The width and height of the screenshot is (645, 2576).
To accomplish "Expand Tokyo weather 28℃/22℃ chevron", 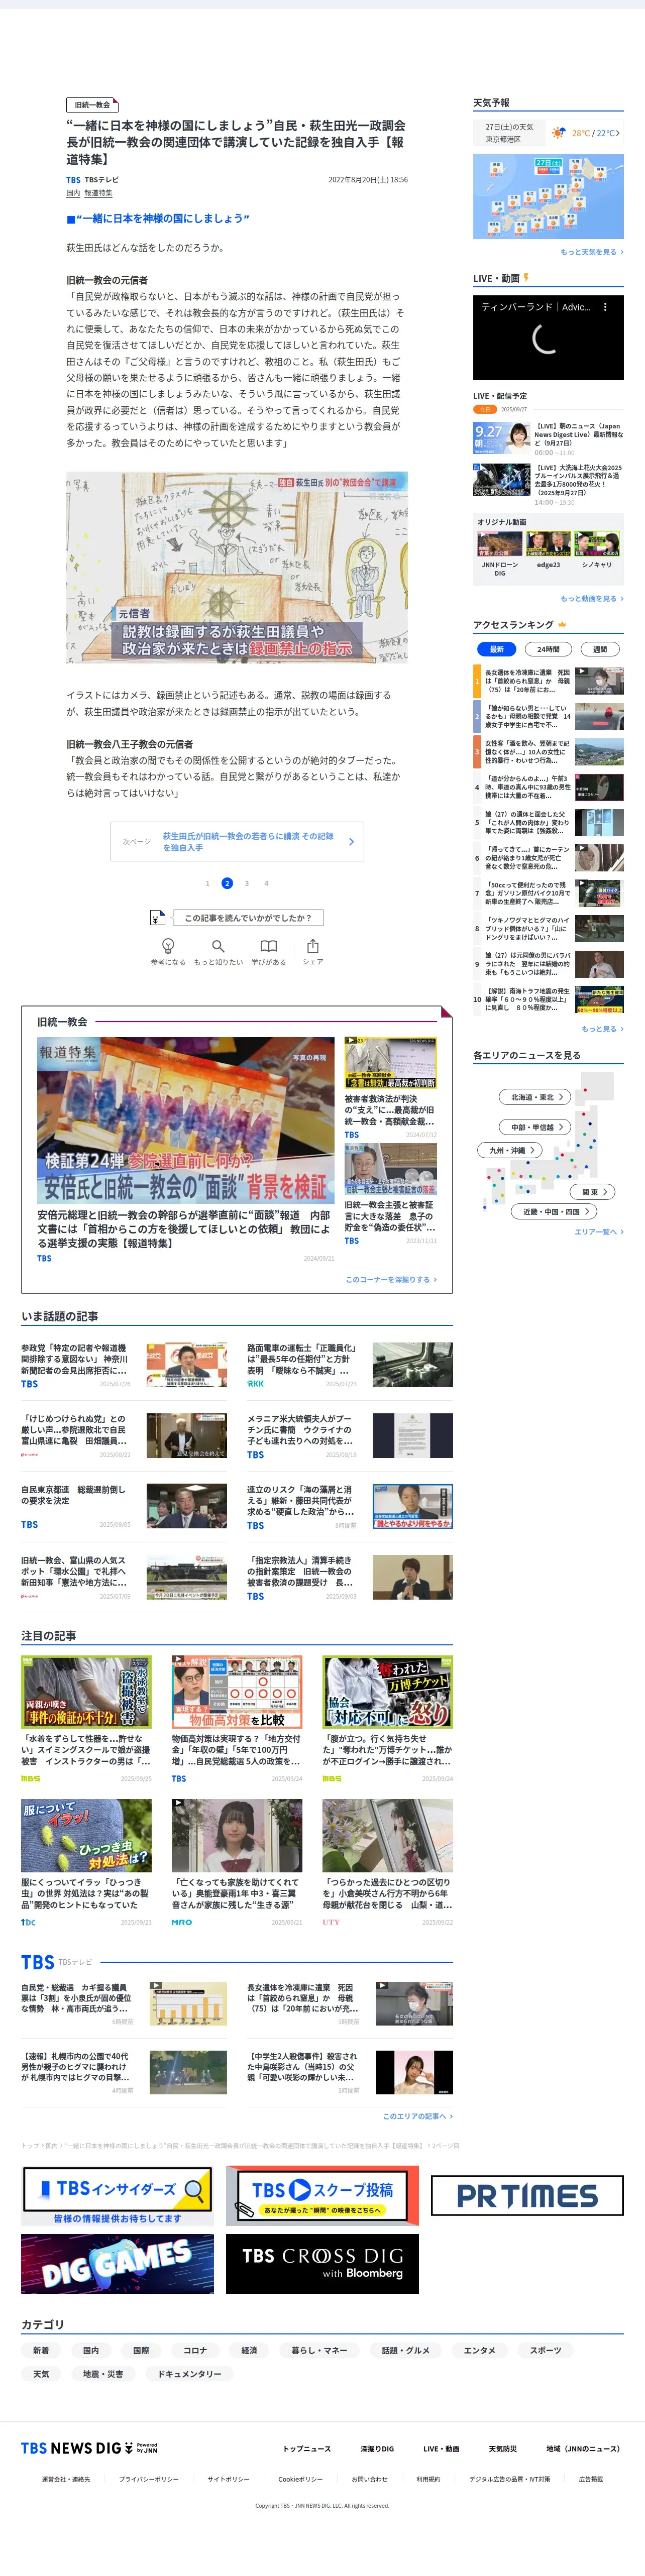I will pos(617,133).
